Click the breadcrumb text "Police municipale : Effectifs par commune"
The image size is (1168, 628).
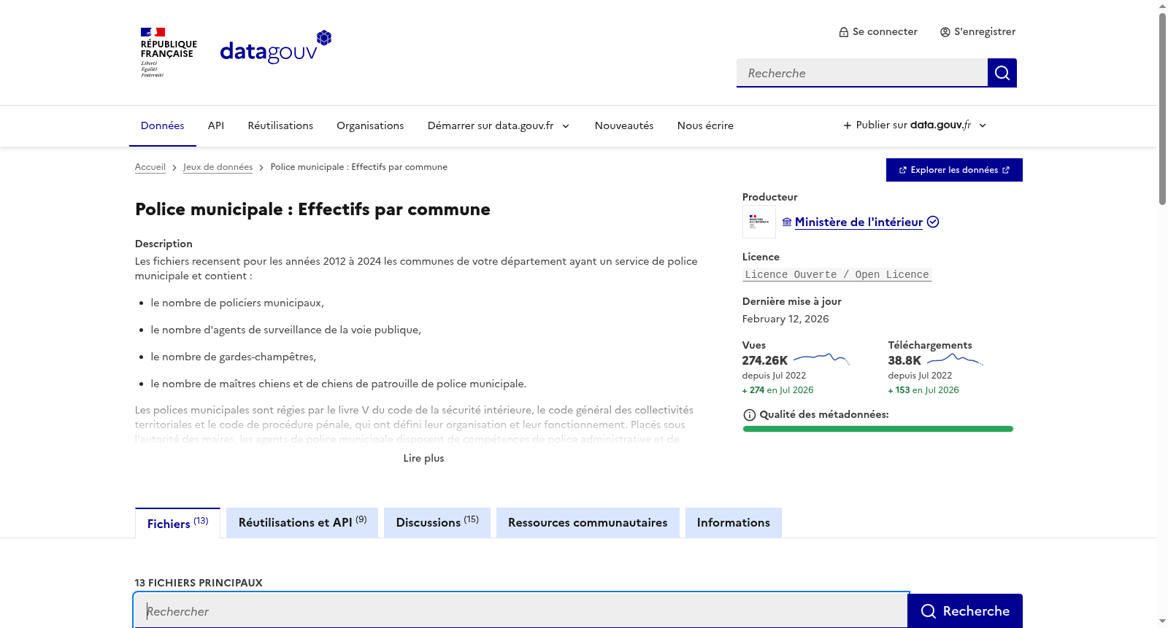[x=359, y=167]
